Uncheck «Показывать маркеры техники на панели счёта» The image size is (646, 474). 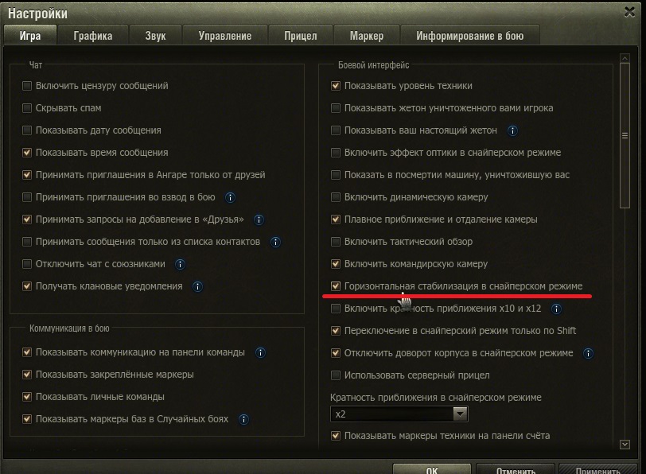[x=336, y=435]
